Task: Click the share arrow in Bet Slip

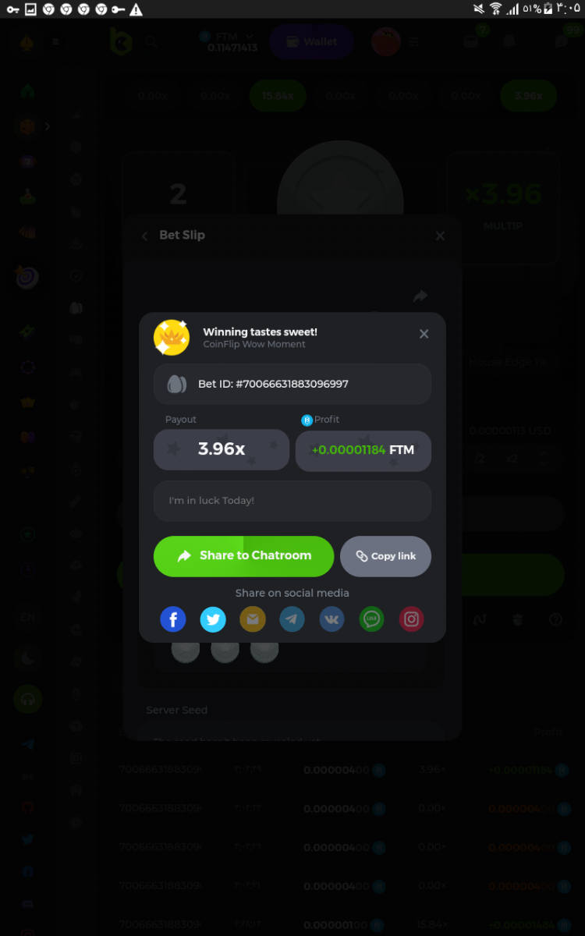Action: pyautogui.click(x=420, y=296)
